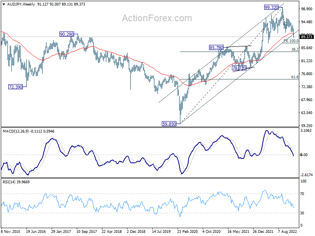
Task: Click the RSI 100 axis label
Action: pyautogui.click(x=303, y=181)
